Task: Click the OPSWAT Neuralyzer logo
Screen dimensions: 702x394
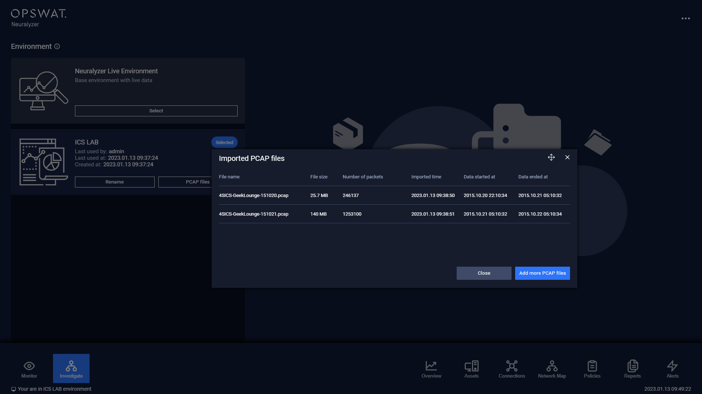Action: [38, 18]
